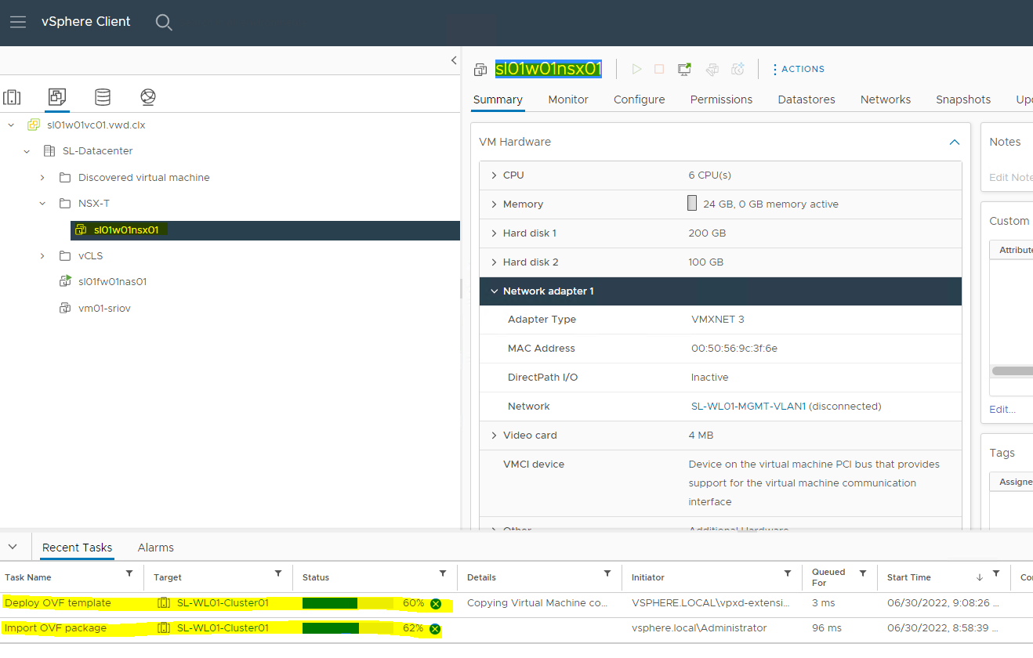Click the Import OVF package progress bar
The height and width of the screenshot is (658, 1033).
[x=348, y=628]
